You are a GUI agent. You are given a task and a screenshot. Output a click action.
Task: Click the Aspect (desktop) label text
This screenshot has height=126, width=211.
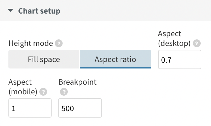coord(174,38)
